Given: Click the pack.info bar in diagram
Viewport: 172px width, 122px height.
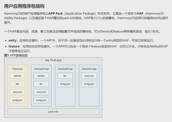Looking at the screenshot, I should click(x=53, y=112).
